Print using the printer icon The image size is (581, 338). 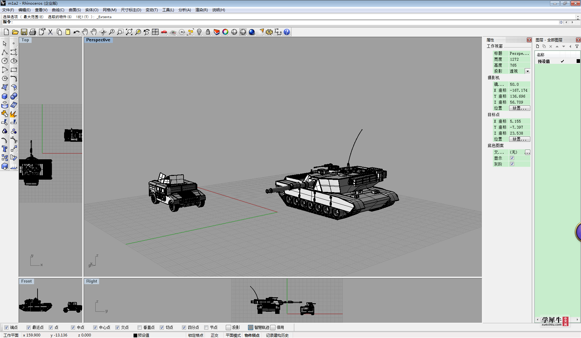coord(33,32)
